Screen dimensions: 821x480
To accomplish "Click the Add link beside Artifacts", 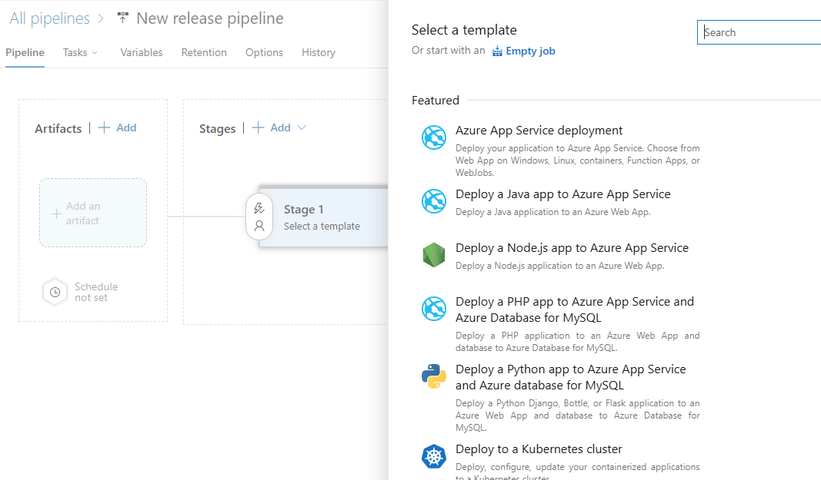I will tap(126, 127).
